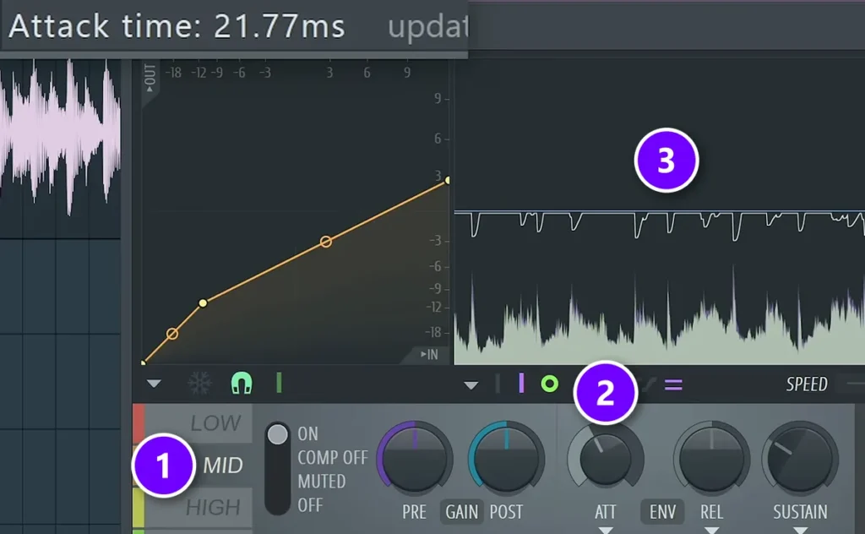The height and width of the screenshot is (534, 865).
Task: Click the POST label
Action: tap(506, 512)
